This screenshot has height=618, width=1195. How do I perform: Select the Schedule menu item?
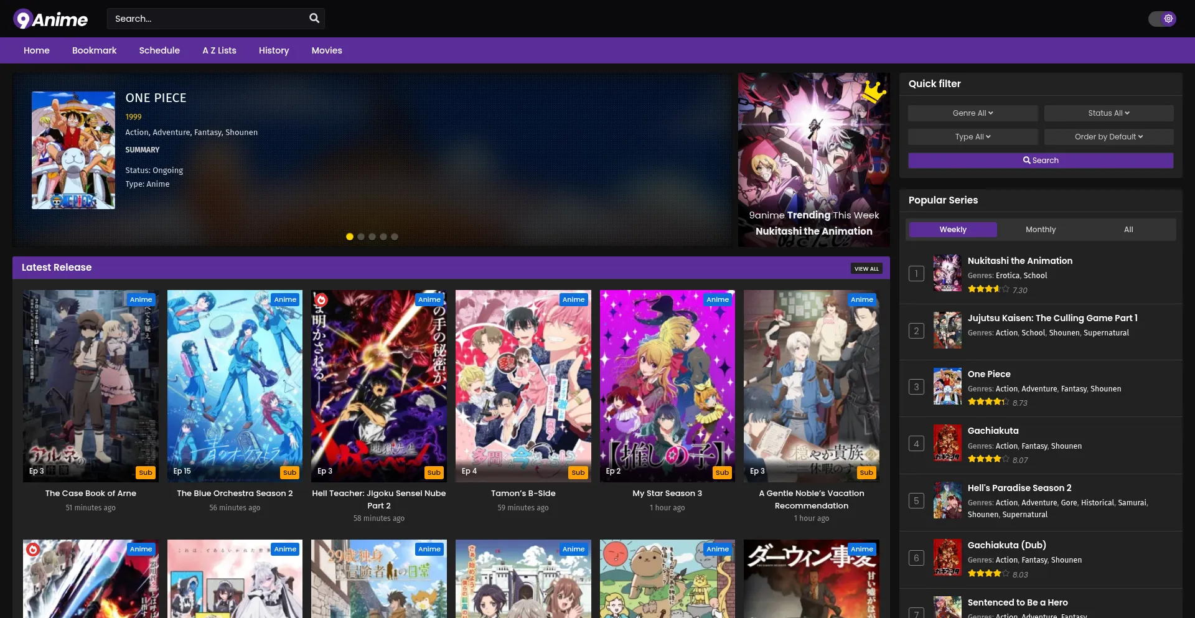(x=159, y=50)
